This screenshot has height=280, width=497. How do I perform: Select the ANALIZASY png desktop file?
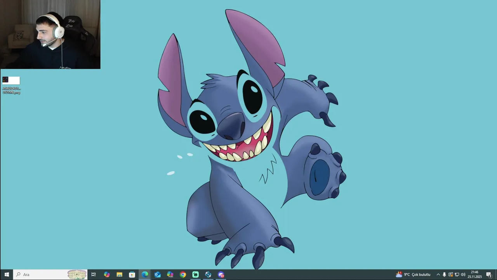tap(11, 85)
